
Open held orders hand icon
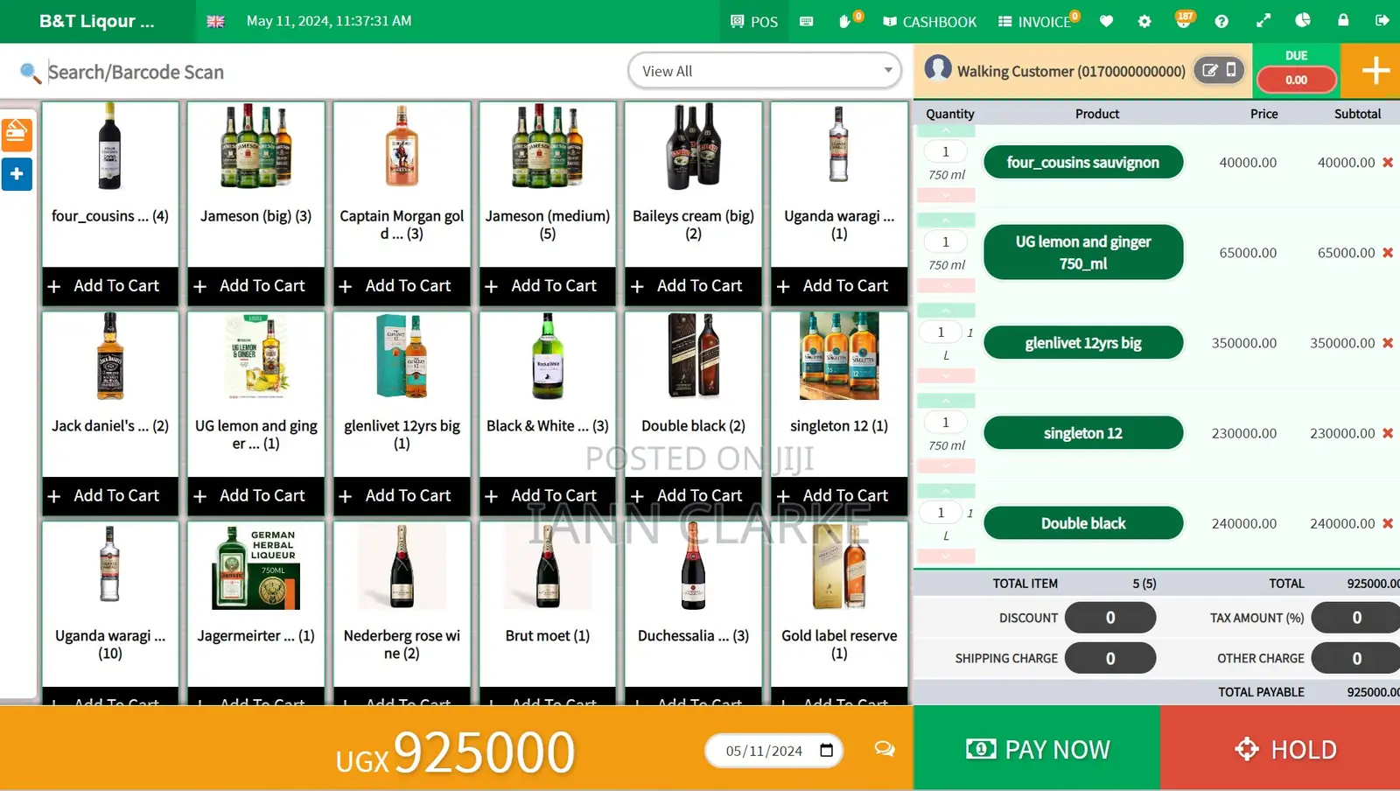point(845,21)
